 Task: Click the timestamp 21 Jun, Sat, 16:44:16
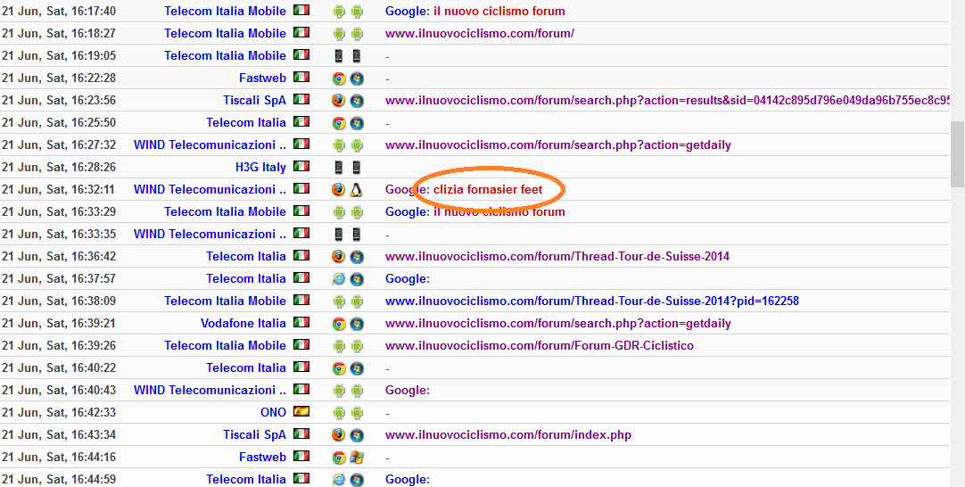[59, 458]
